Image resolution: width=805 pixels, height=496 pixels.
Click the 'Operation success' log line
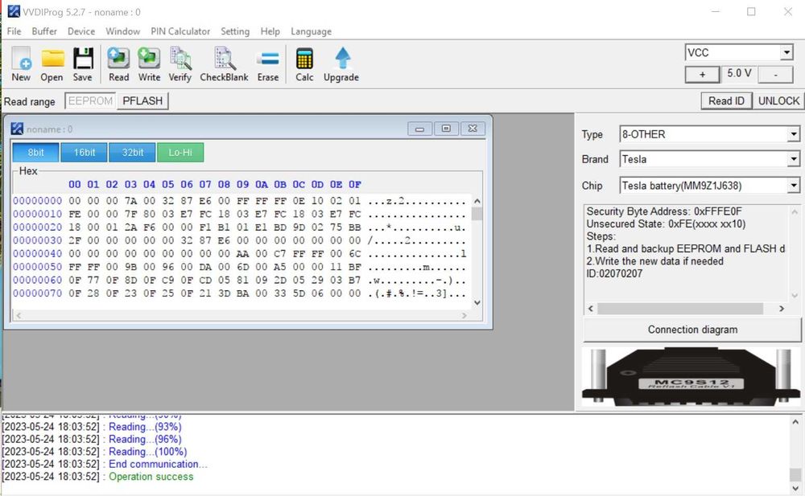[x=151, y=477]
